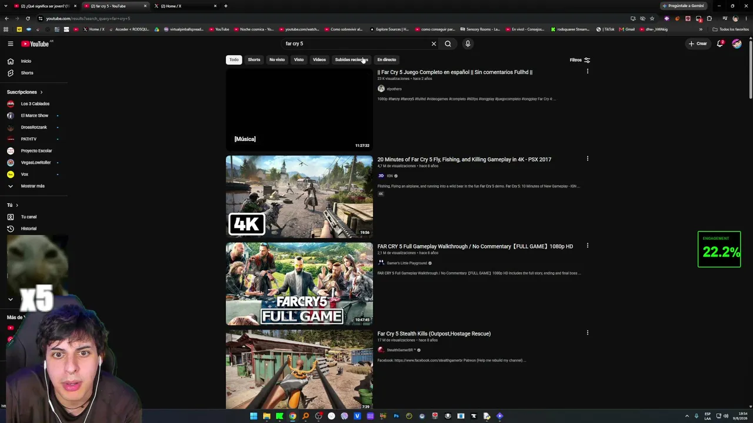Clear the search box with the X
Image resolution: width=753 pixels, height=423 pixels.
point(434,43)
